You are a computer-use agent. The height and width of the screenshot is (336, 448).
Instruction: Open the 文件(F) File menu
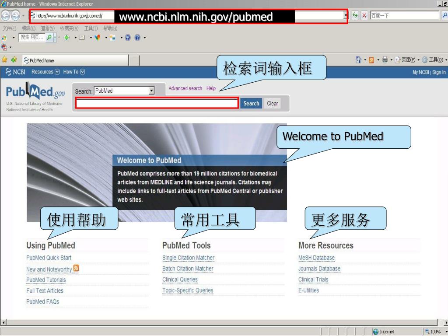[x=9, y=28]
